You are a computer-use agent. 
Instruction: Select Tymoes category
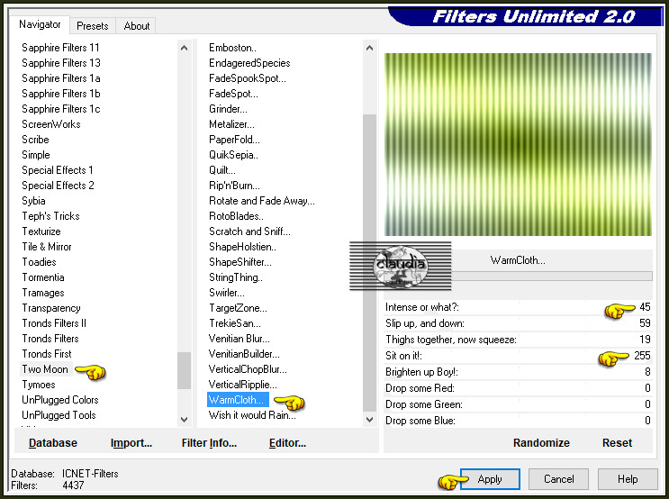[39, 385]
